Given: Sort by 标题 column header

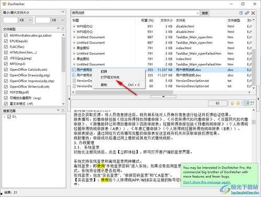Looking at the screenshot, I should click(x=76, y=20).
